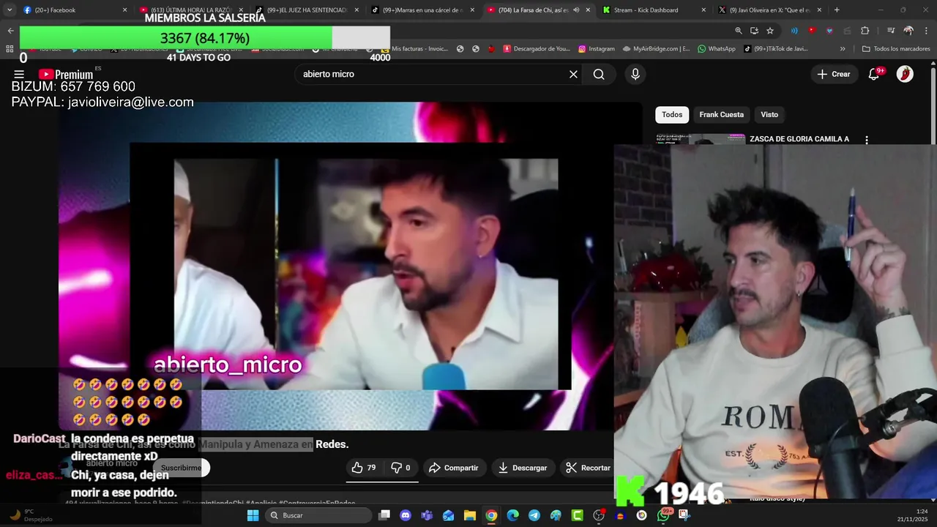Open the YouTube hamburger guide menu
The image size is (937, 527).
[x=19, y=74]
